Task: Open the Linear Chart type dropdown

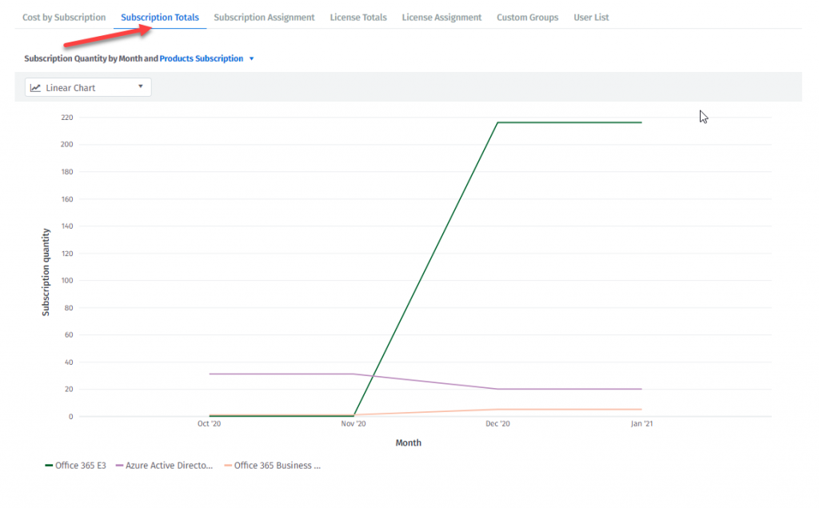Action: [88, 87]
